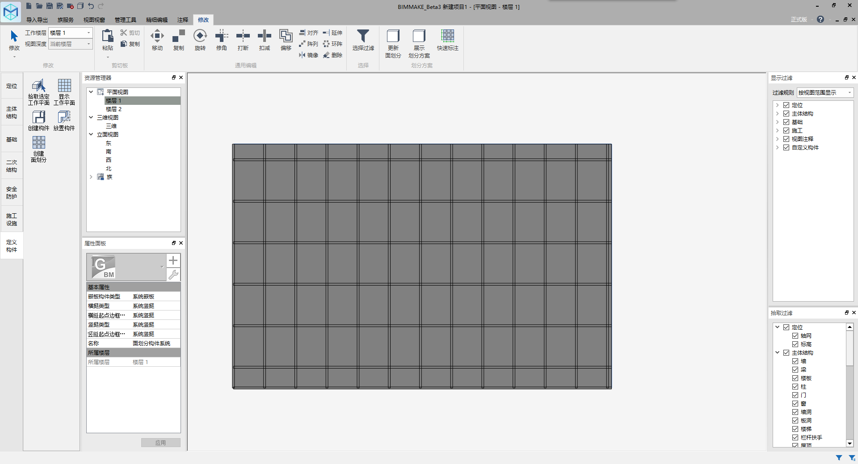
Task: Click 创建构件 tool
Action: click(x=39, y=120)
